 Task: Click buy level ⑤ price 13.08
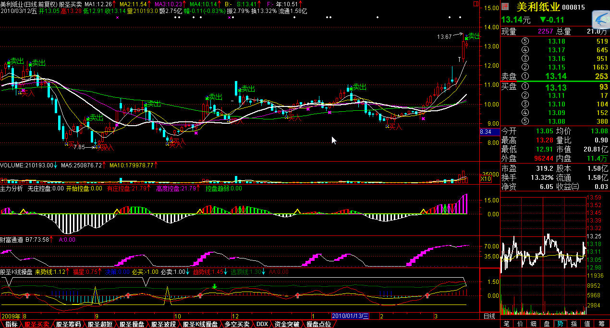(x=557, y=121)
